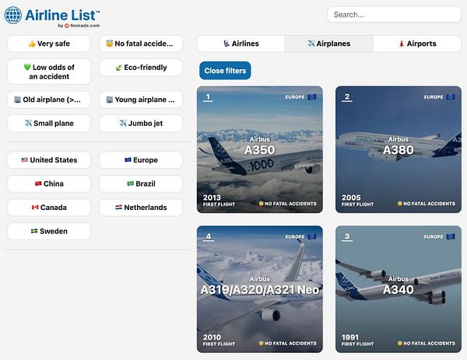Image resolution: width=467 pixels, height=360 pixels.
Task: Click 2005 first flight on A380 card
Action: coord(357,201)
